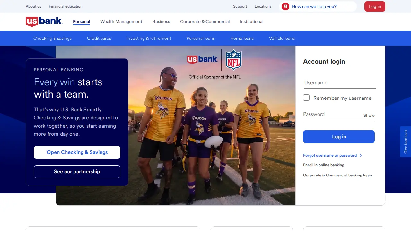Click the U.S. Bank NFL sponsor logo on banner
The height and width of the screenshot is (231, 411).
(x=214, y=60)
